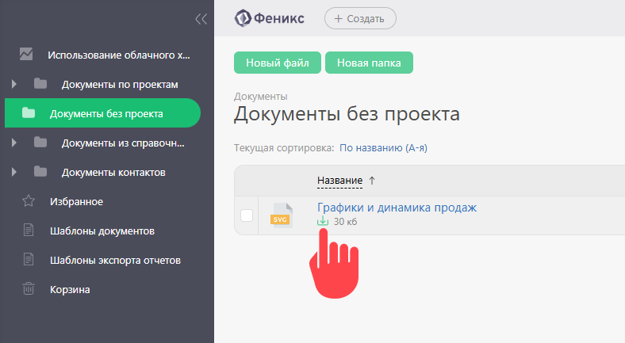Open Шаблоны документов section
The height and width of the screenshot is (343, 625).
(x=102, y=231)
